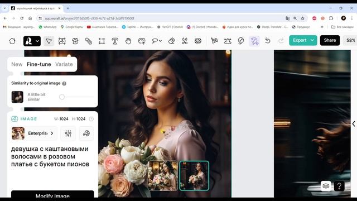This screenshot has height=201, width=357.
Task: Open the image settings sliders button
Action: (x=68, y=133)
